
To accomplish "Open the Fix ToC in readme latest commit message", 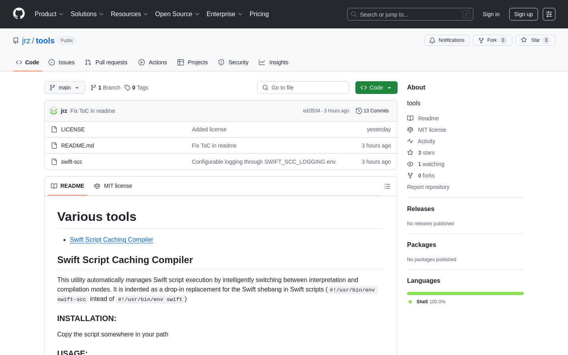I will click(93, 111).
